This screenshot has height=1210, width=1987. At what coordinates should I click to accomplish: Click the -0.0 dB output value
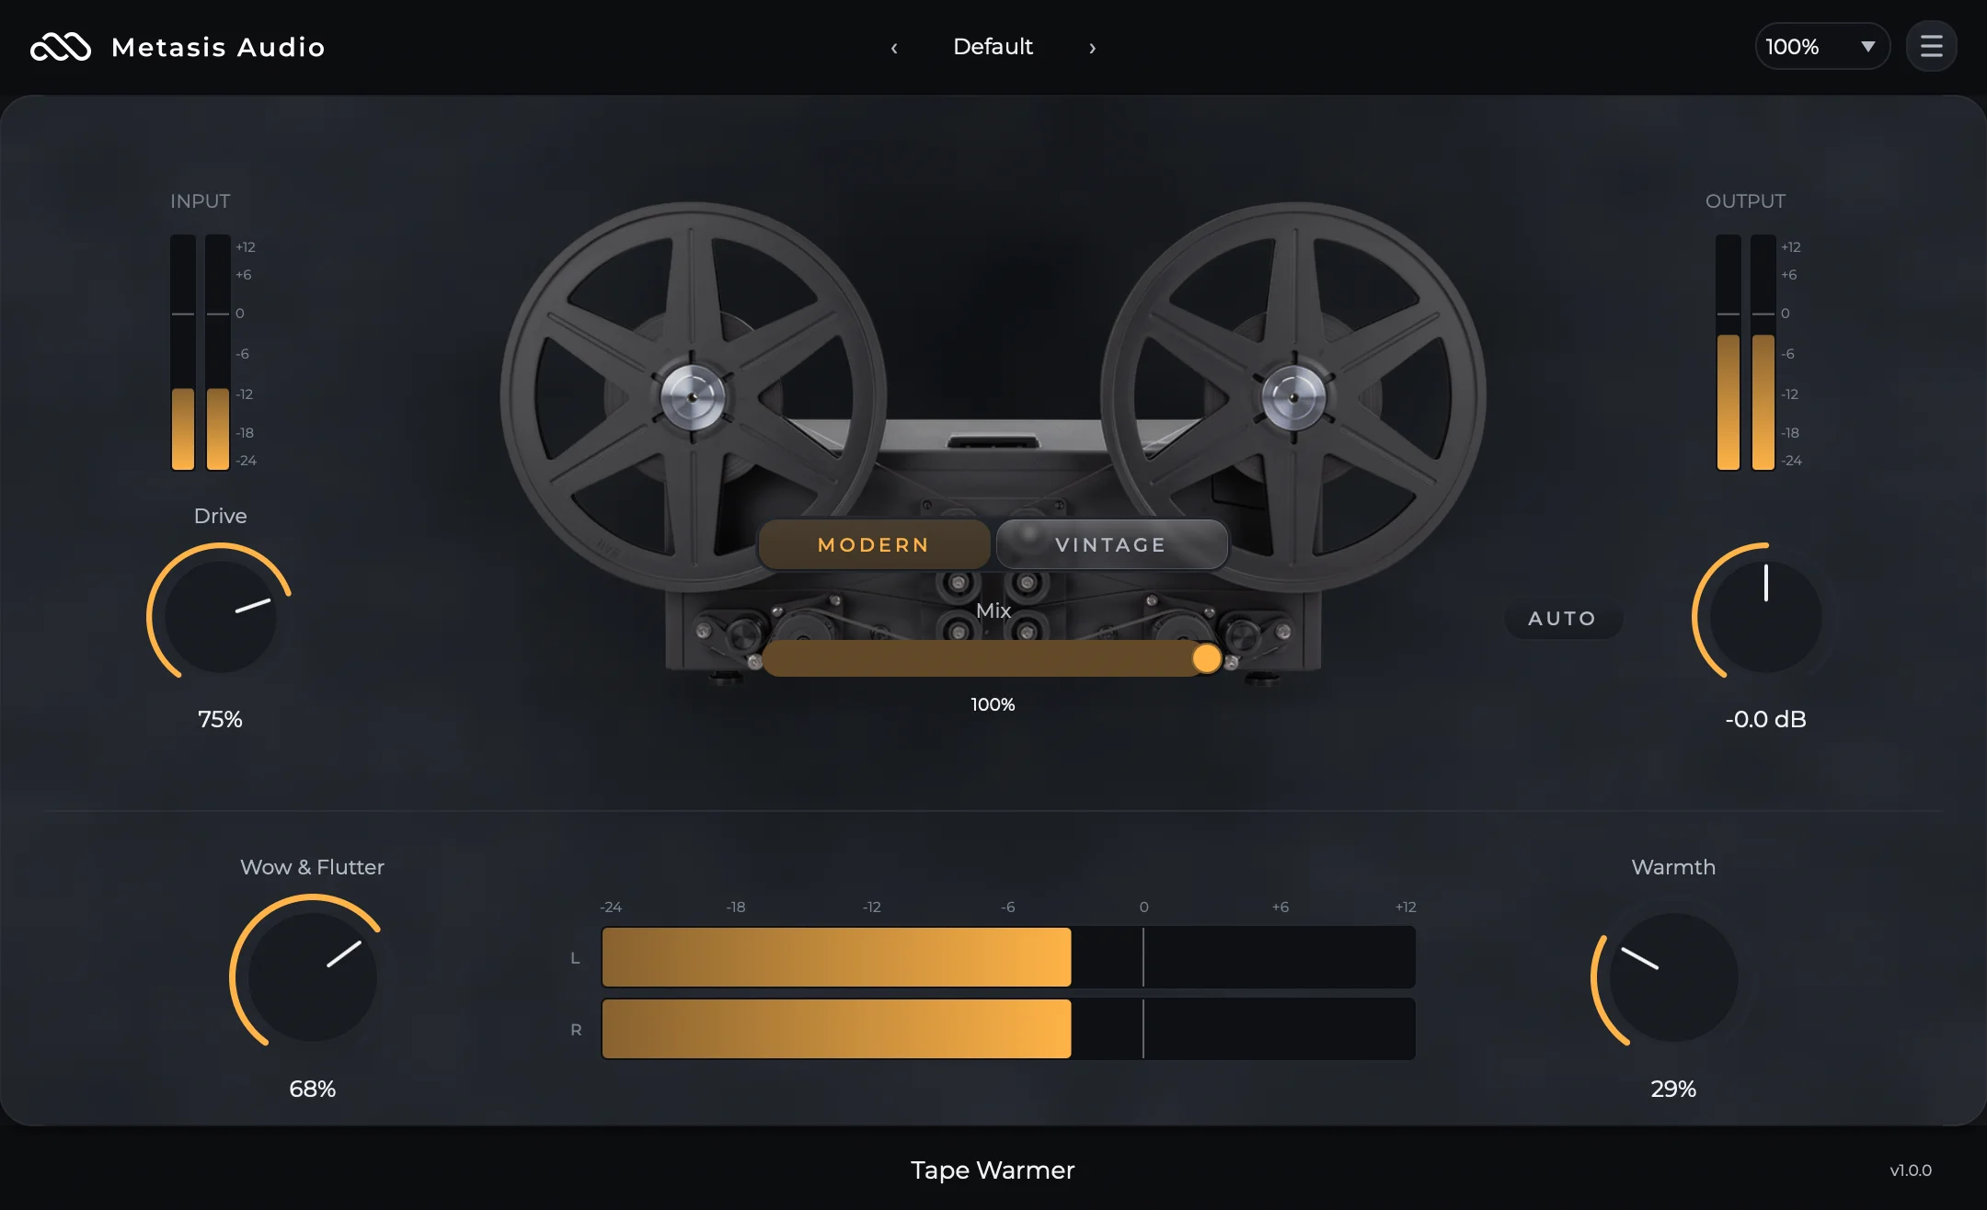coord(1765,719)
